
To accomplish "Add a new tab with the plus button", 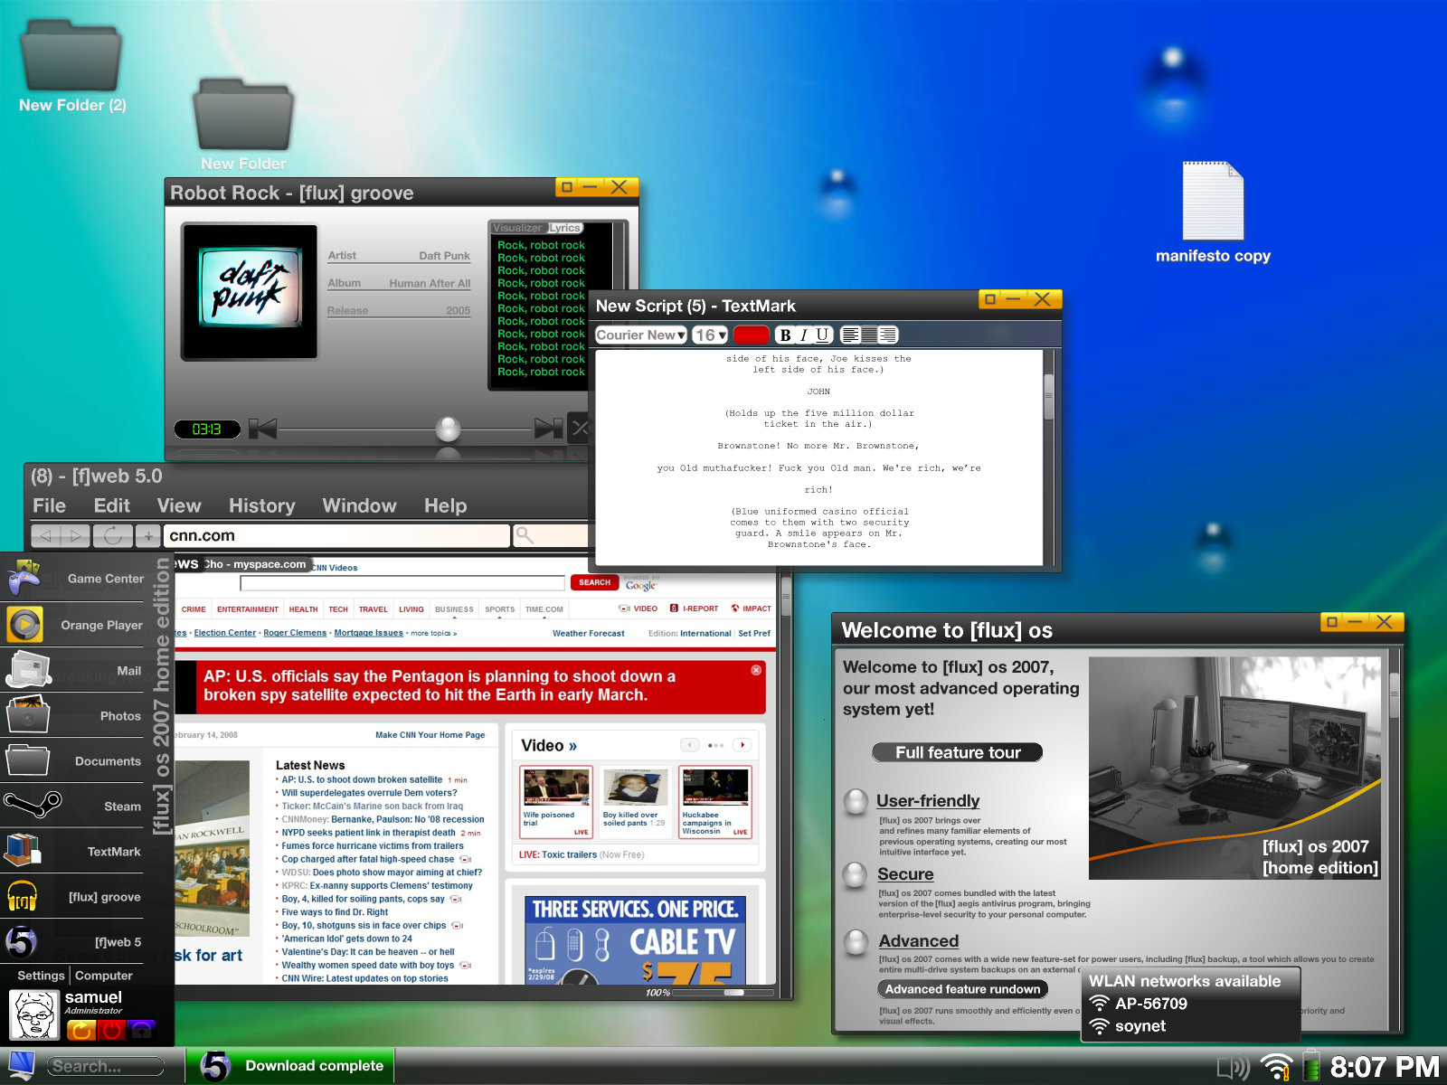I will point(148,536).
